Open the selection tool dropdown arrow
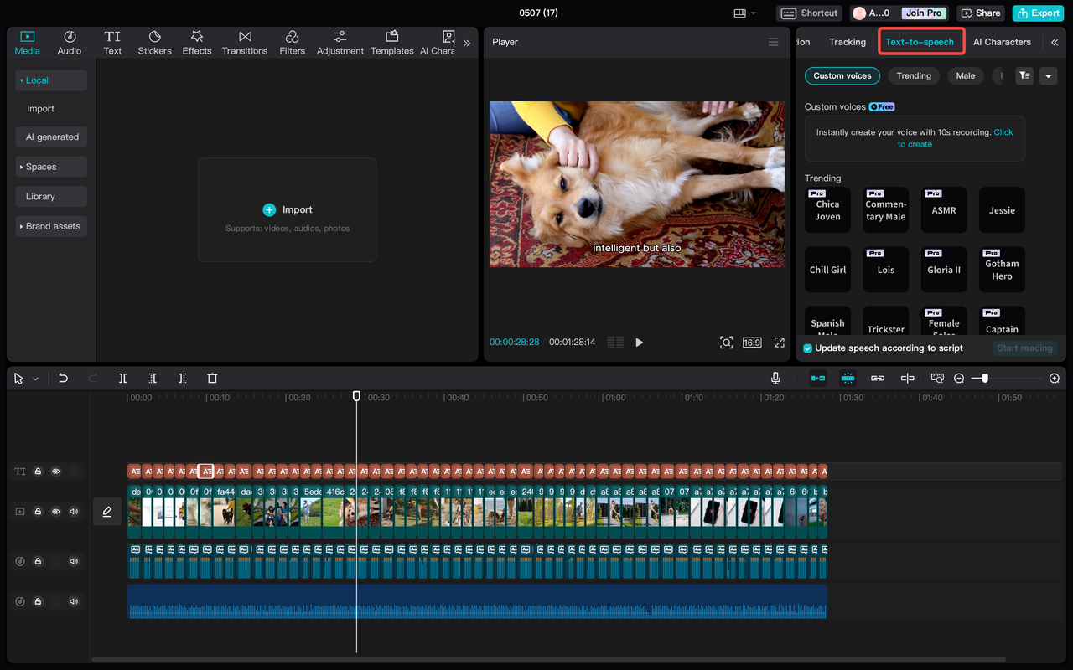This screenshot has height=670, width=1073. pos(35,379)
